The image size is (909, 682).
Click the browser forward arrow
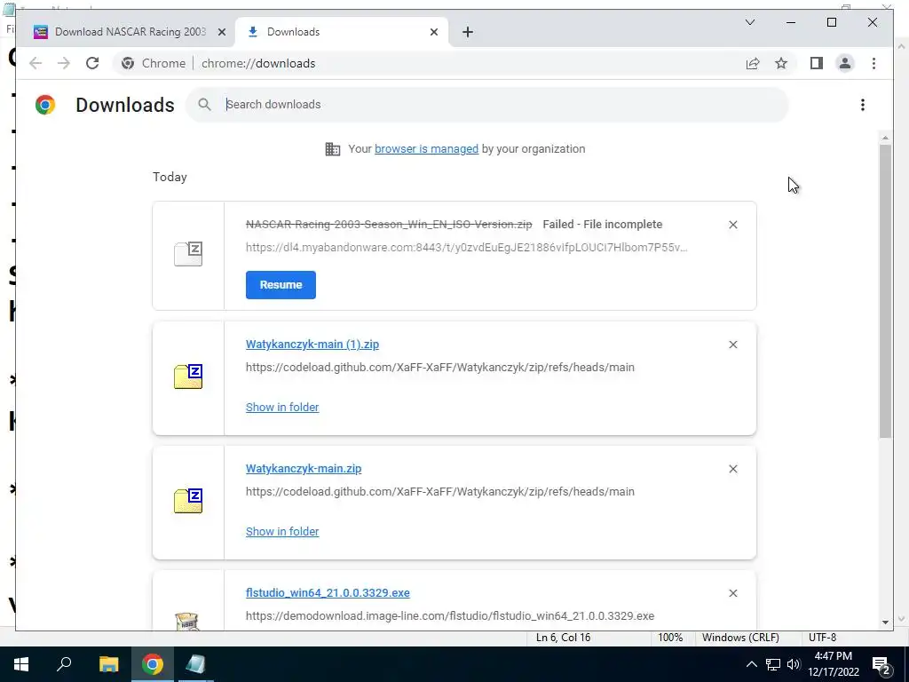coord(64,63)
